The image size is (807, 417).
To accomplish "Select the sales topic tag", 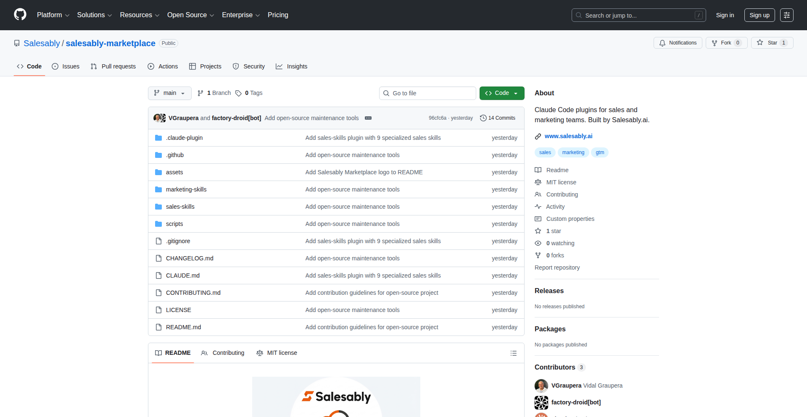I will (545, 152).
